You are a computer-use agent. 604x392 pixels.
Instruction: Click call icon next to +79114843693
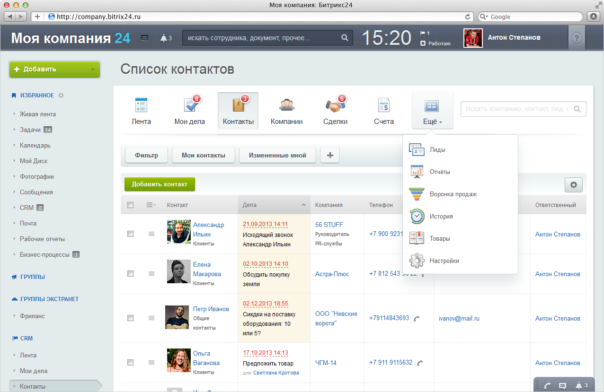pos(417,318)
